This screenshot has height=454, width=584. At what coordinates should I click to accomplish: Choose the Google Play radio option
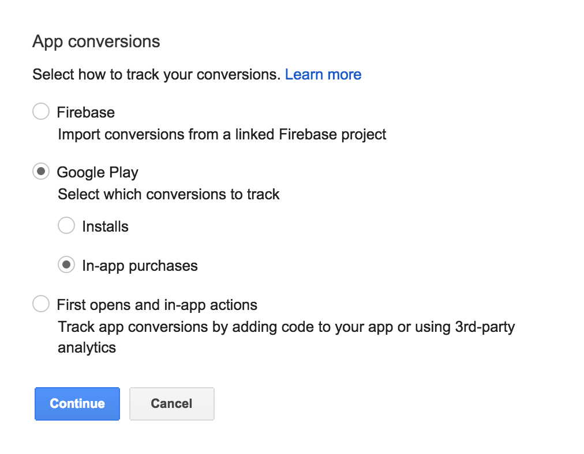pyautogui.click(x=41, y=172)
